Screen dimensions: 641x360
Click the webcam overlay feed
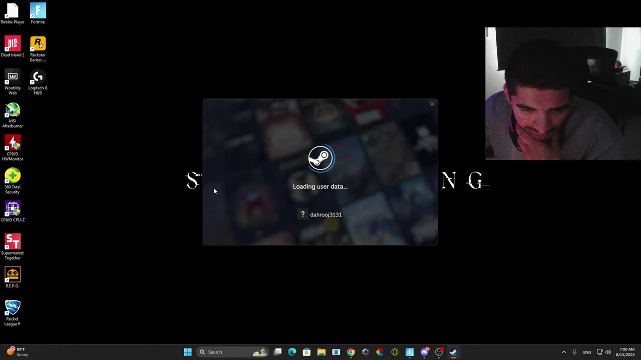[563, 93]
